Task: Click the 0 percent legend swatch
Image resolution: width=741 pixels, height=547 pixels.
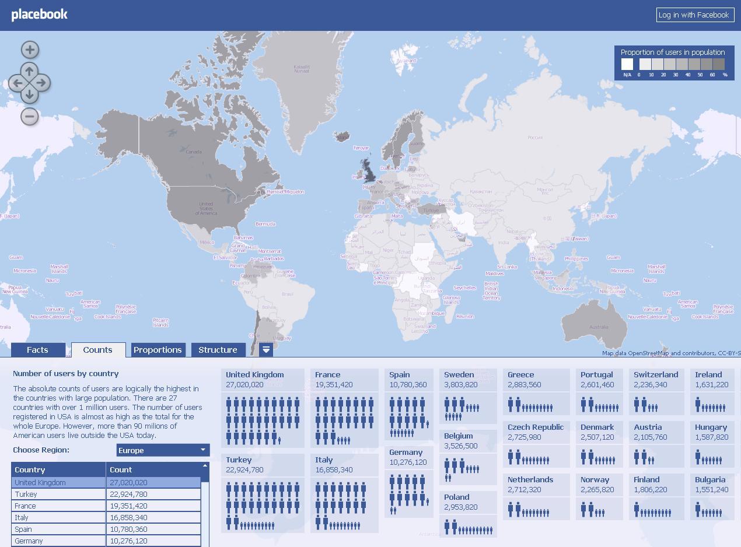Action: [x=645, y=64]
